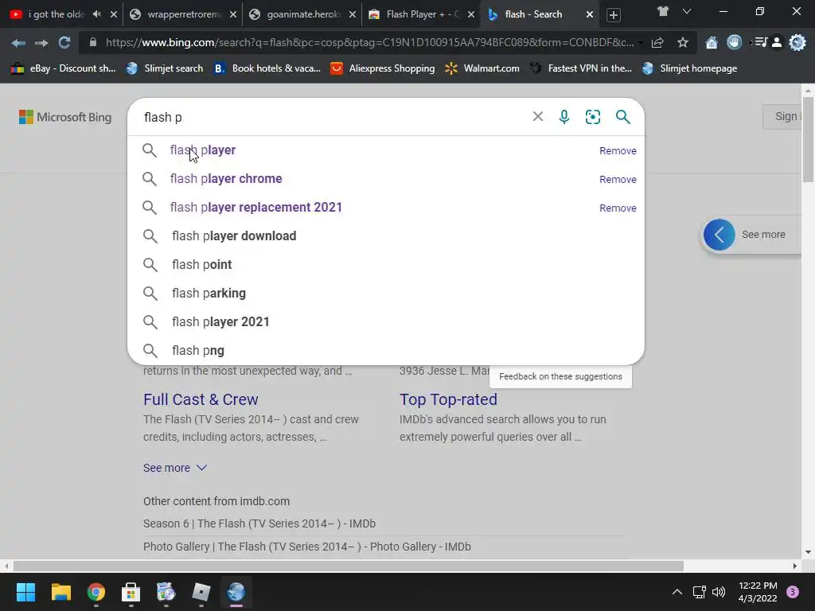The height and width of the screenshot is (611, 815).
Task: Clear the search box with the X icon
Action: tap(538, 116)
